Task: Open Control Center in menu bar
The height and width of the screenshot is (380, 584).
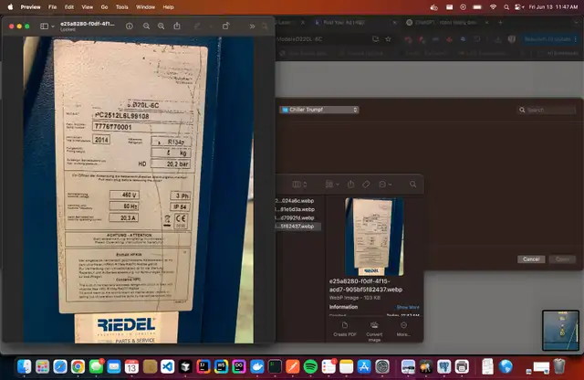Action: click(x=519, y=6)
